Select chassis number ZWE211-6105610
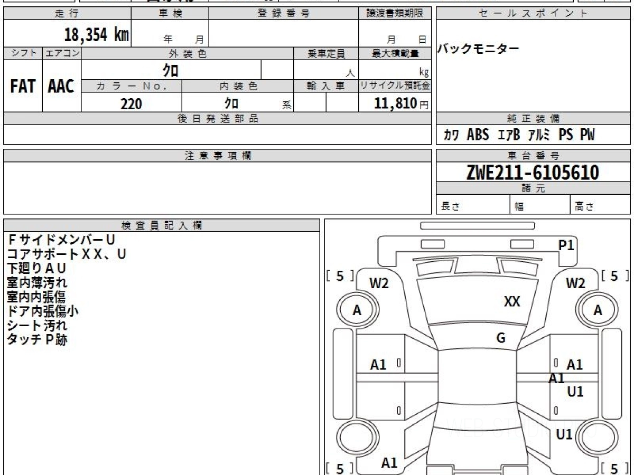The image size is (634, 475). coord(533,172)
